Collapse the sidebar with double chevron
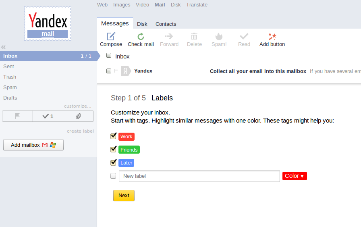This screenshot has height=227, width=361. pos(3,47)
